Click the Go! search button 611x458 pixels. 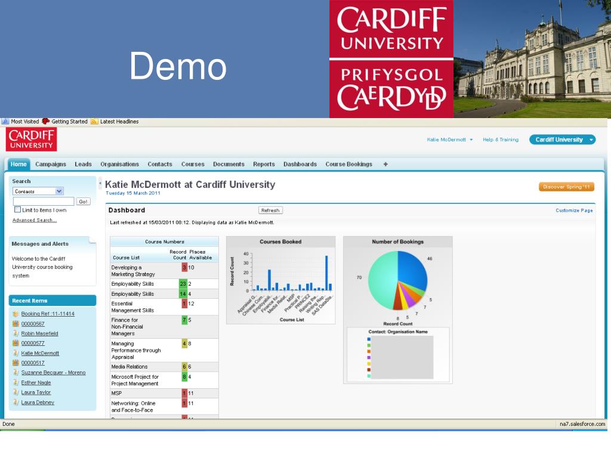[83, 202]
